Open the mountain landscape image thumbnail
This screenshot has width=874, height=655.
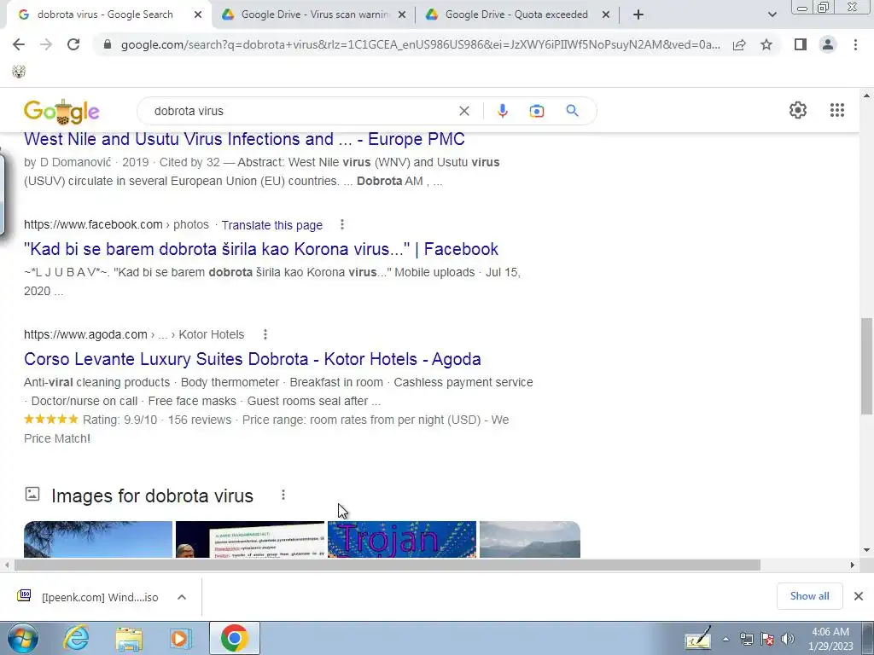[529, 539]
